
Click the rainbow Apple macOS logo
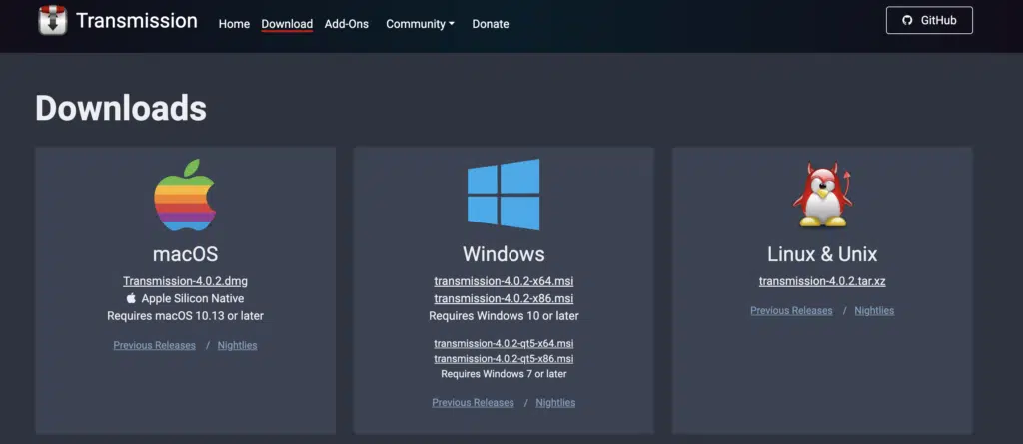185,195
